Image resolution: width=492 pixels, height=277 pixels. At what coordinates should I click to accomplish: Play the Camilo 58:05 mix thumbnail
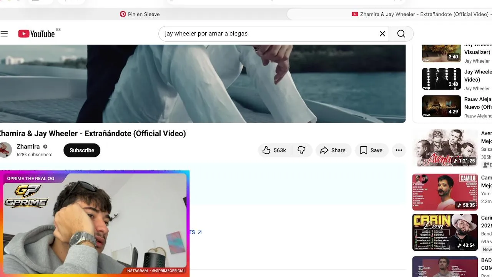point(445,192)
